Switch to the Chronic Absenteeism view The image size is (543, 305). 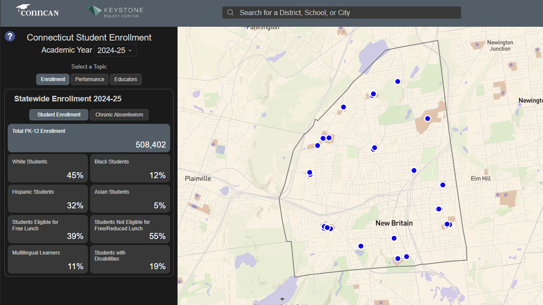click(119, 115)
